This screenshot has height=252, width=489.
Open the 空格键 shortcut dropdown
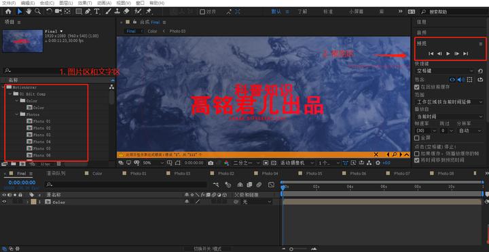[445, 71]
